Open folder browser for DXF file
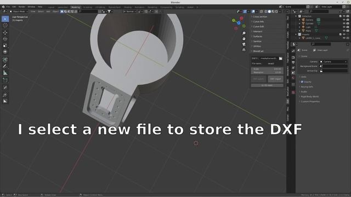 280,59
